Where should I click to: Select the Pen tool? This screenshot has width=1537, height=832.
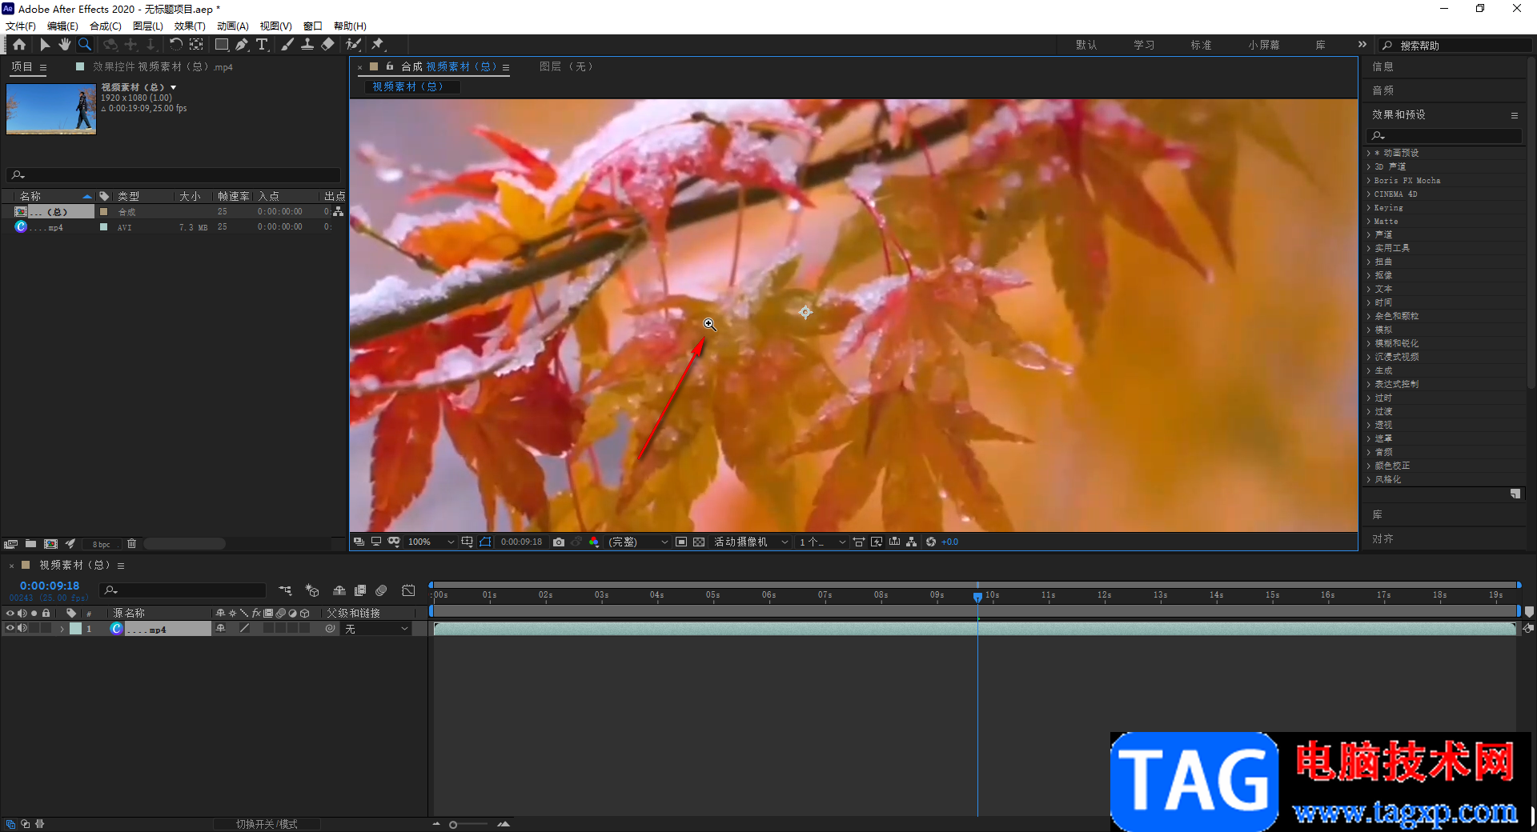coord(242,45)
